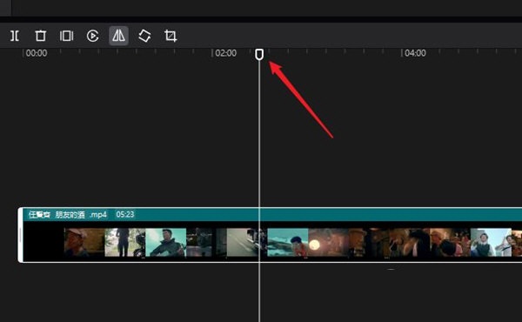Screen dimensions: 522x322
Task: Open the Crop tool
Action: (x=171, y=36)
